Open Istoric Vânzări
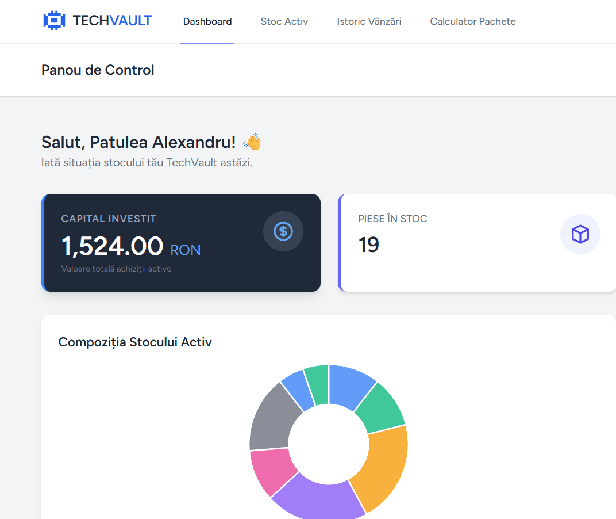The width and height of the screenshot is (616, 519). [369, 21]
